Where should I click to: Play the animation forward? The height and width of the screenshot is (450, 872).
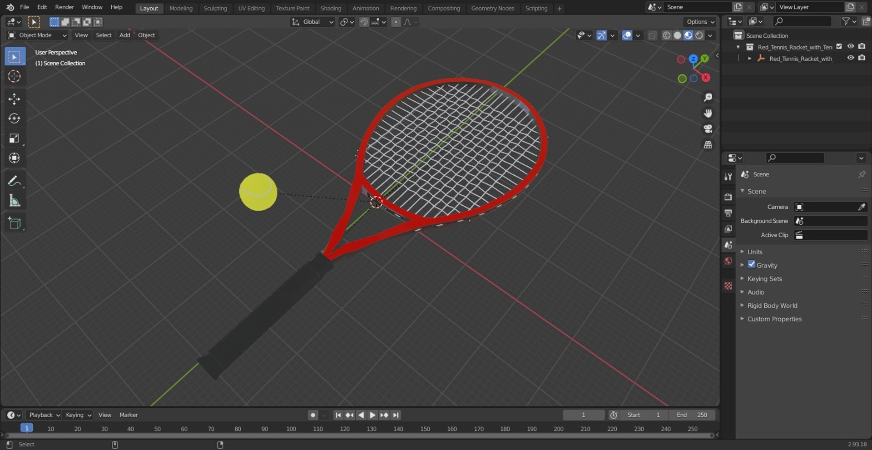[x=372, y=415]
